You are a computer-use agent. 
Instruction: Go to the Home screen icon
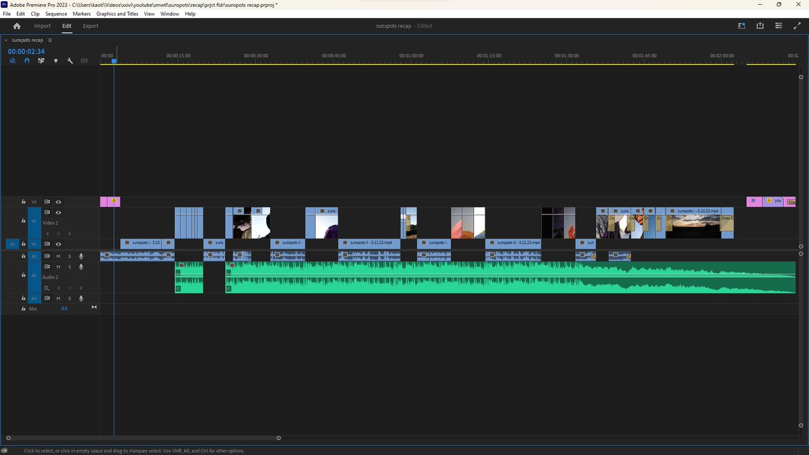(x=17, y=26)
